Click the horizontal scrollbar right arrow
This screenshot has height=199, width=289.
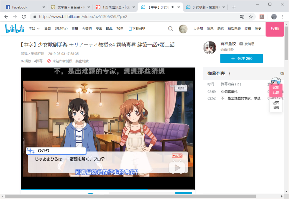point(282,196)
